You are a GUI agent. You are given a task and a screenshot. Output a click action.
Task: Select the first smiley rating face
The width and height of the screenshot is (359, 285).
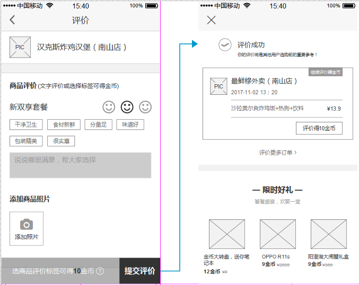coord(109,107)
